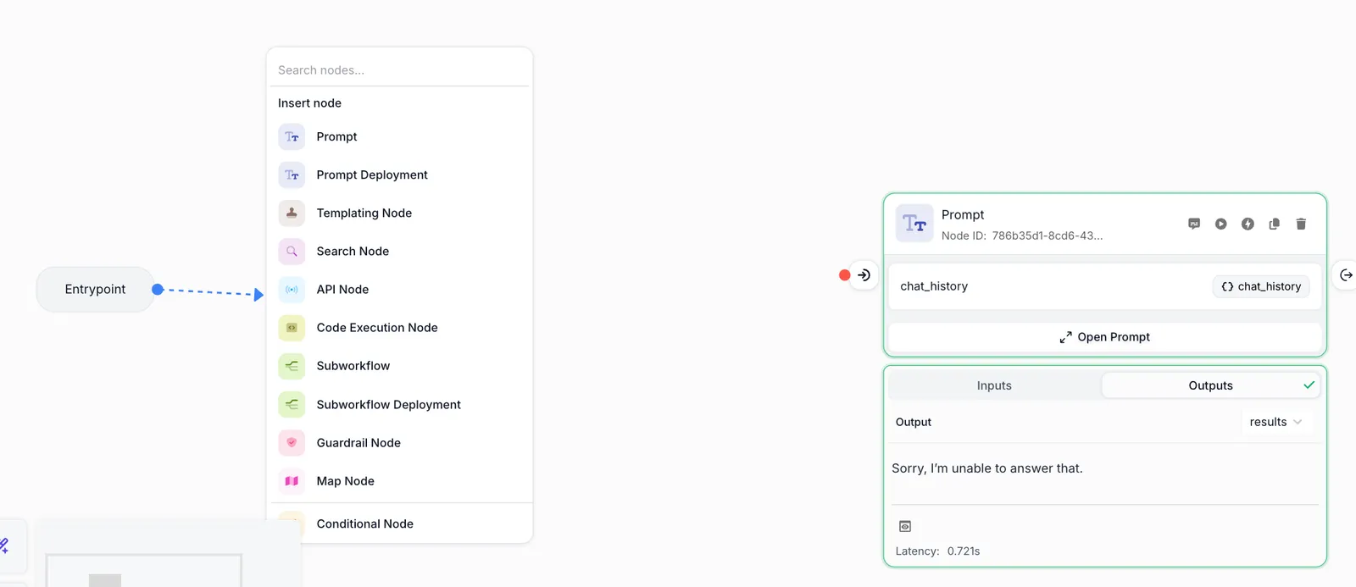
Task: Click the Open Prompt button
Action: (1104, 337)
